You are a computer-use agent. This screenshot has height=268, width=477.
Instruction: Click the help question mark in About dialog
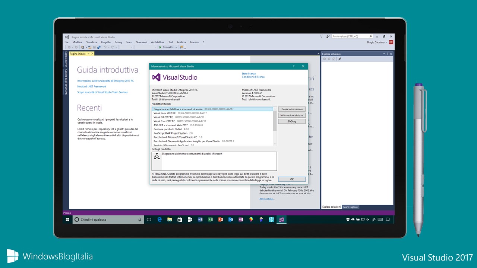pos(293,66)
